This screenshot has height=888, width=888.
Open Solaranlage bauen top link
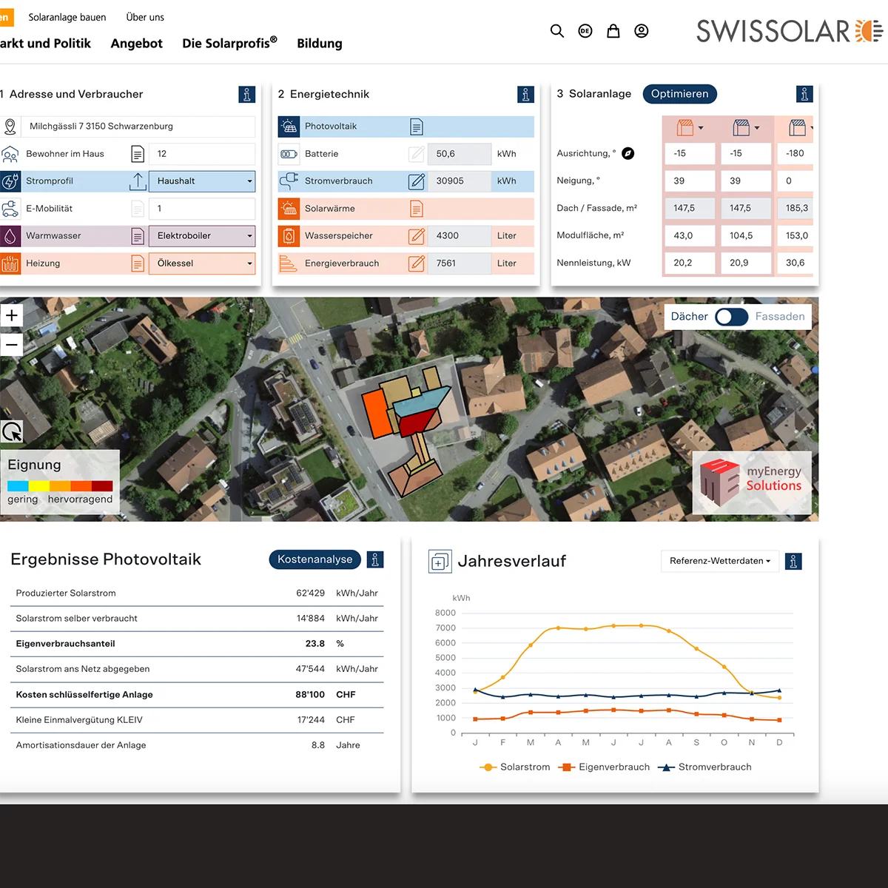[x=67, y=17]
